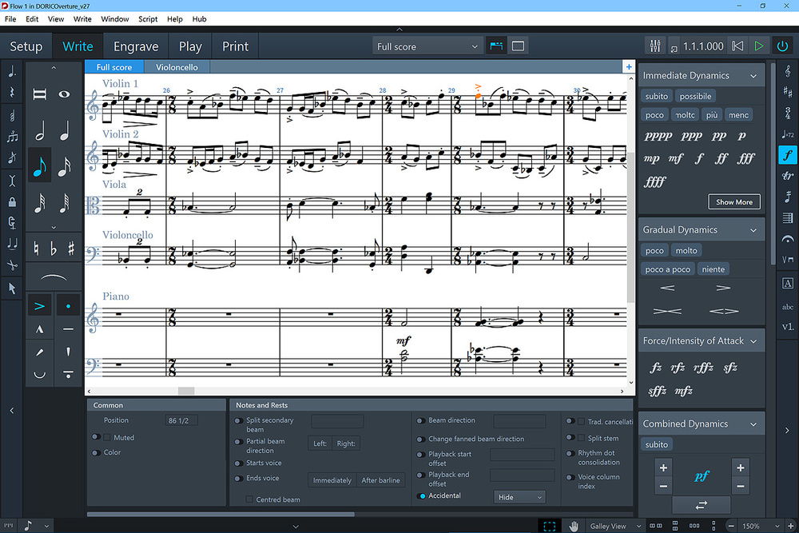This screenshot has height=533, width=799.
Task: Open the Write menu
Action: click(x=82, y=19)
